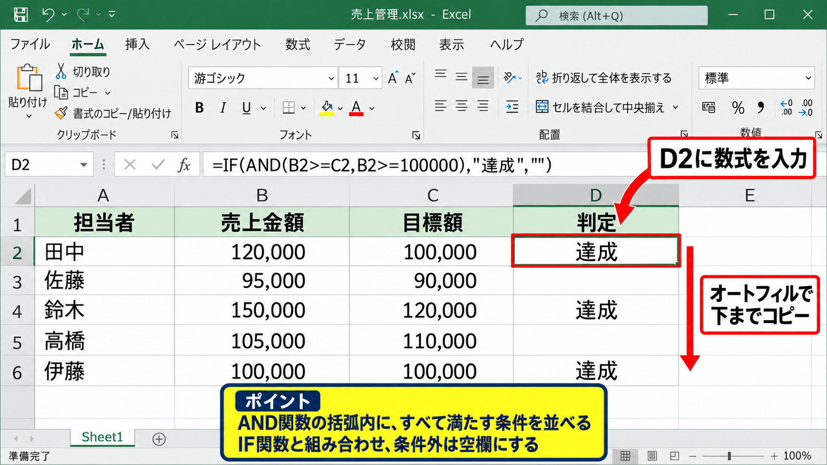Toggle the bottom align icon

tap(483, 78)
